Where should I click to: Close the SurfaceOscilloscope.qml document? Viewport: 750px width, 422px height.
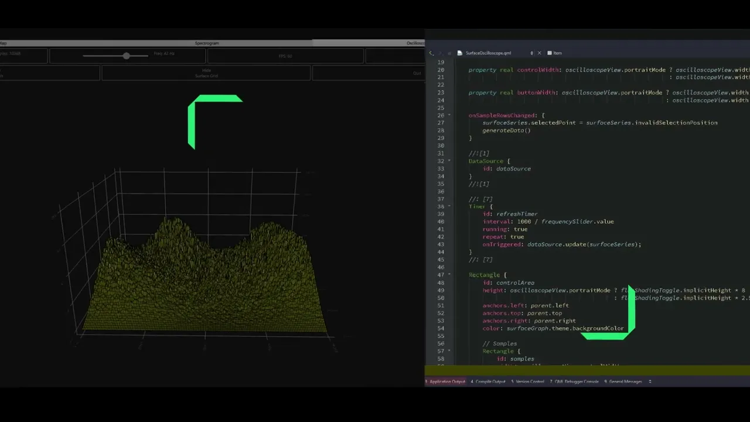click(x=540, y=53)
